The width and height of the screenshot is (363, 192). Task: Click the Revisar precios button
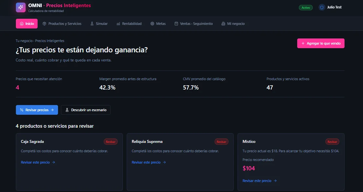[x=37, y=110]
